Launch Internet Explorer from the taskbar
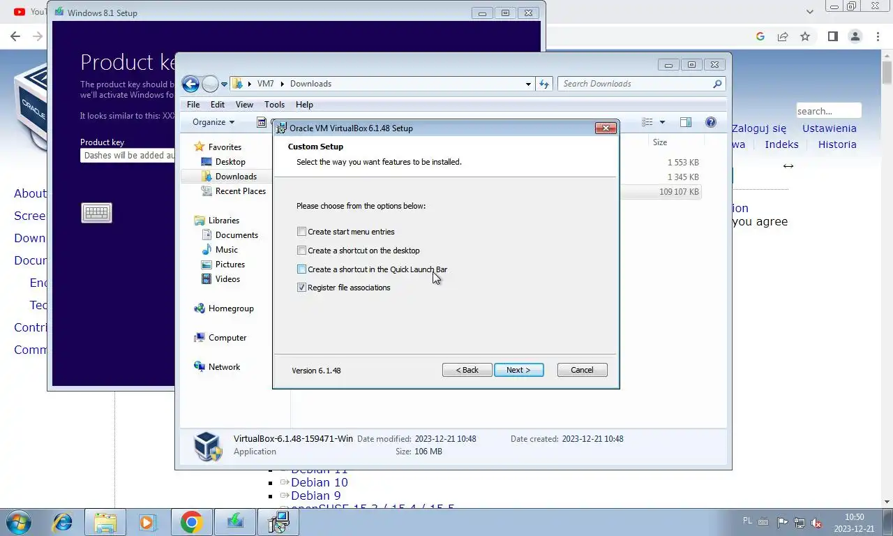This screenshot has height=536, width=893. tap(62, 522)
